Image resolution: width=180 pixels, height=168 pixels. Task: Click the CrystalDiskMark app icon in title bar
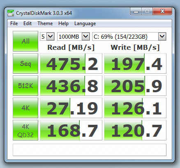(11, 13)
